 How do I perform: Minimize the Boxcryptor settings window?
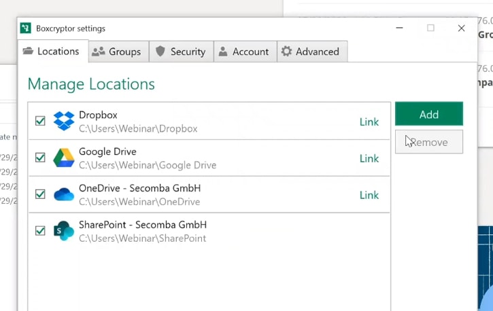click(x=399, y=28)
